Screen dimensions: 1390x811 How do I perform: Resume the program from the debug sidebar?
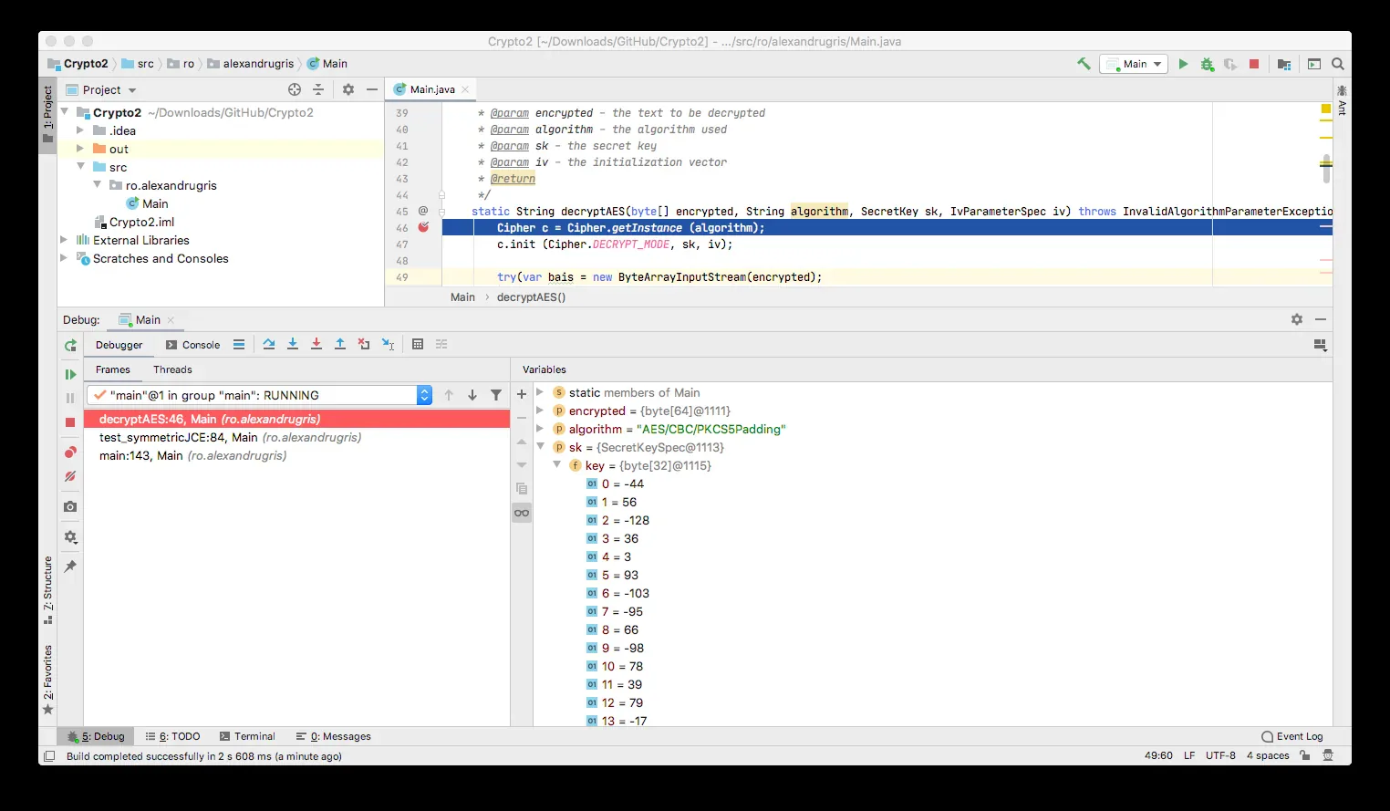pos(70,374)
